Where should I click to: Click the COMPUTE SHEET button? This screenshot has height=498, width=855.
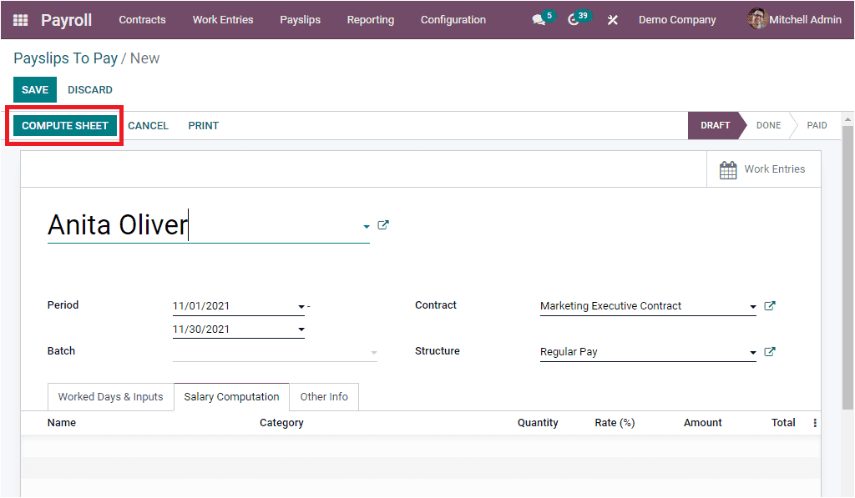63,125
